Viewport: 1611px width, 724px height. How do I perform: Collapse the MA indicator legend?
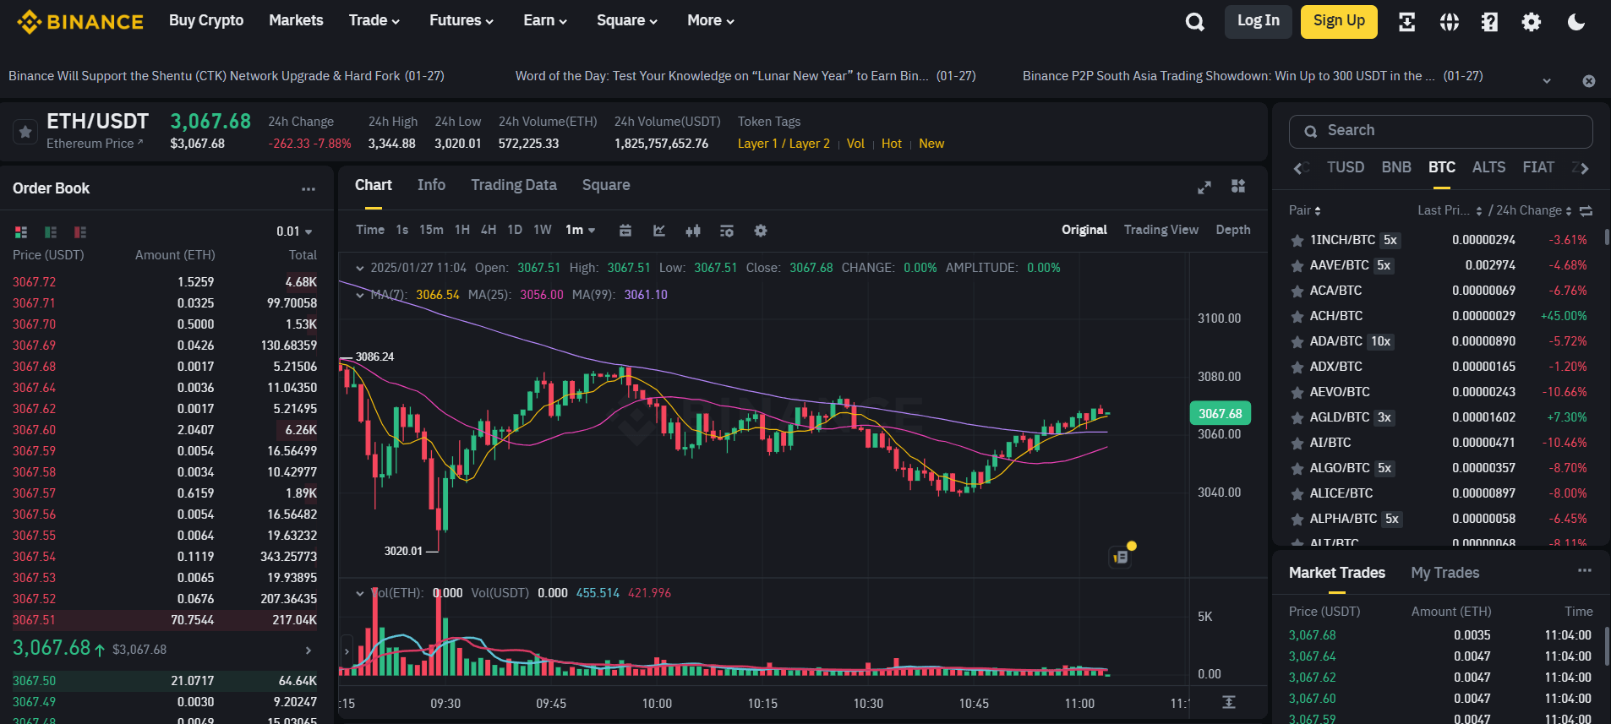pyautogui.click(x=360, y=296)
